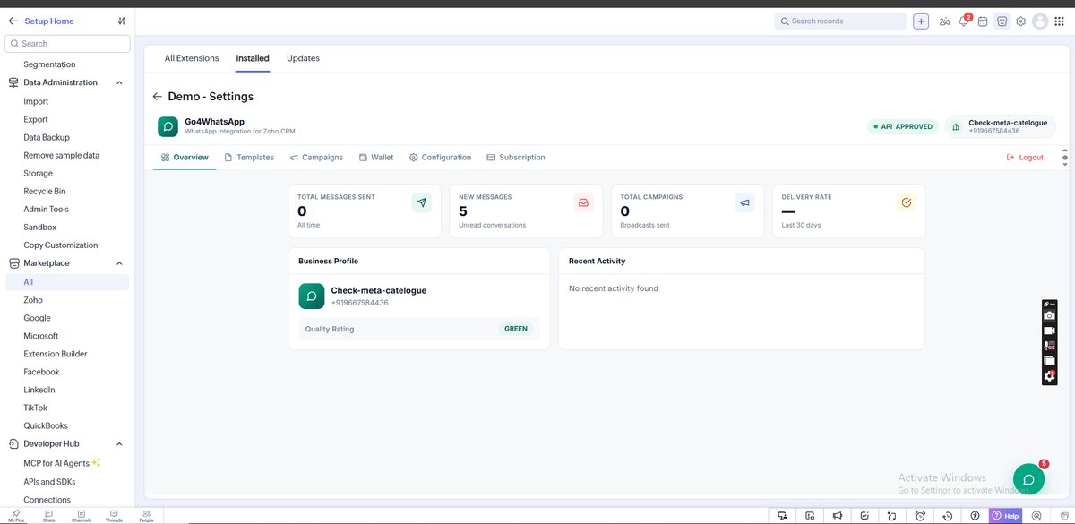The image size is (1075, 524).
Task: Click the "No recent activity found" text
Action: 614,288
